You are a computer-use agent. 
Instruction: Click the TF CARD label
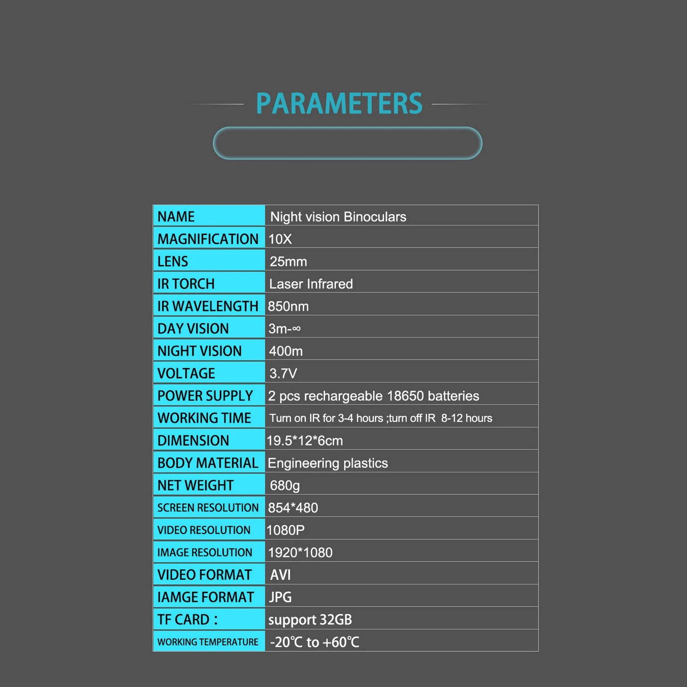[188, 620]
